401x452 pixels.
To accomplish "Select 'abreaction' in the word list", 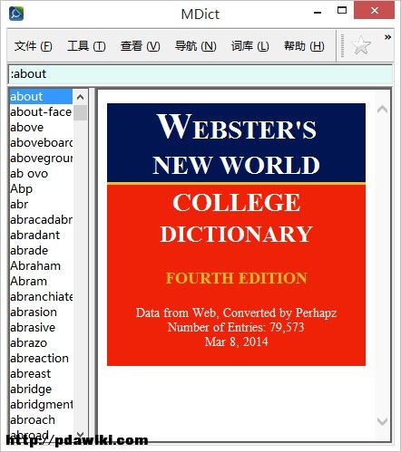I will (x=41, y=359).
